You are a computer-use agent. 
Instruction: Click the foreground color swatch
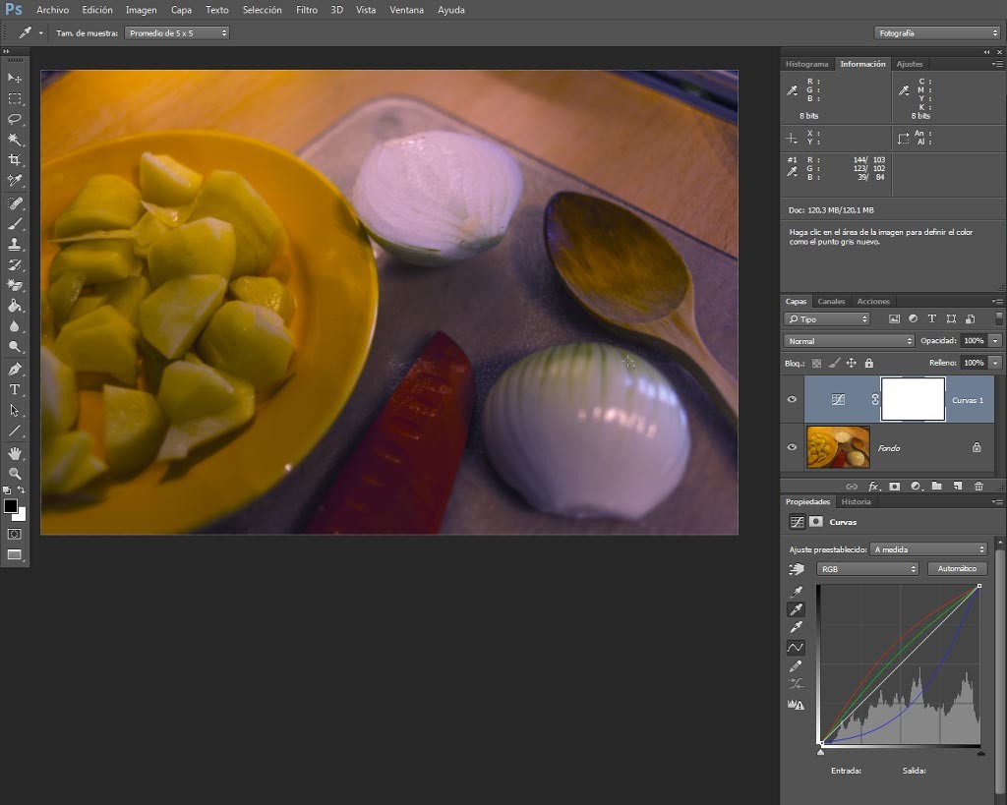[10, 506]
